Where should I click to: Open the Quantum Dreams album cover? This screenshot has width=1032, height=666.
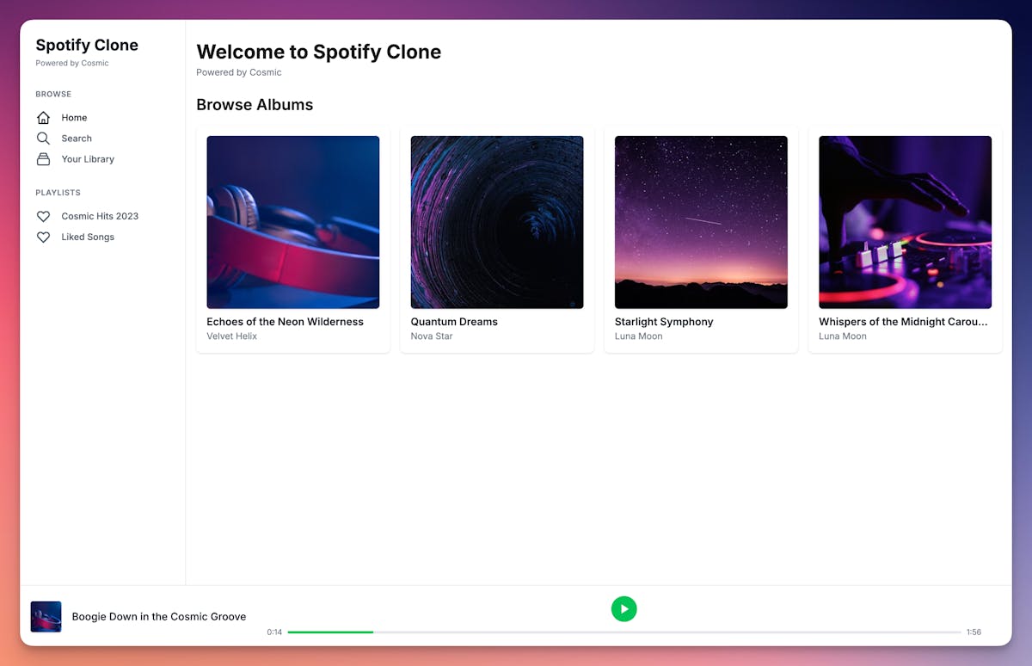pos(497,221)
